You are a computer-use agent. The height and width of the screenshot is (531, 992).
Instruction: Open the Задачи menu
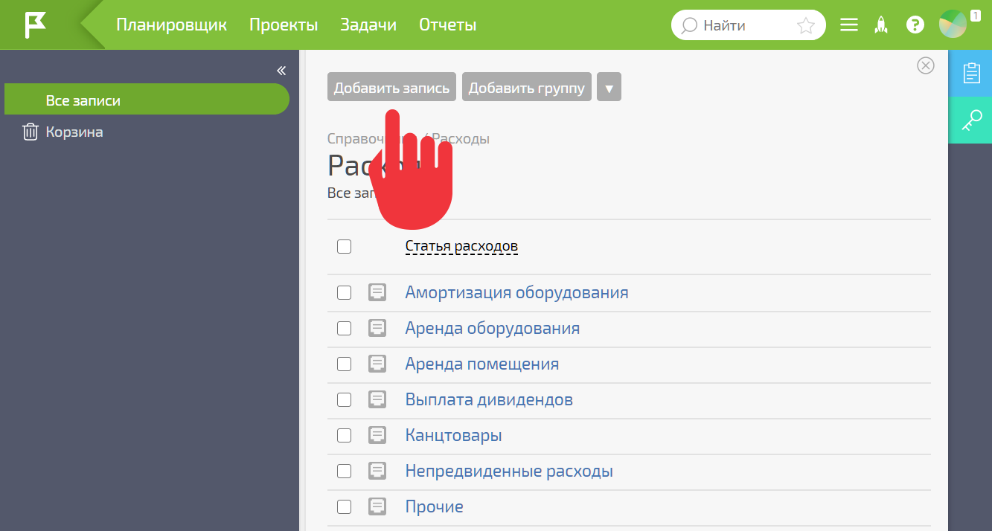click(368, 25)
